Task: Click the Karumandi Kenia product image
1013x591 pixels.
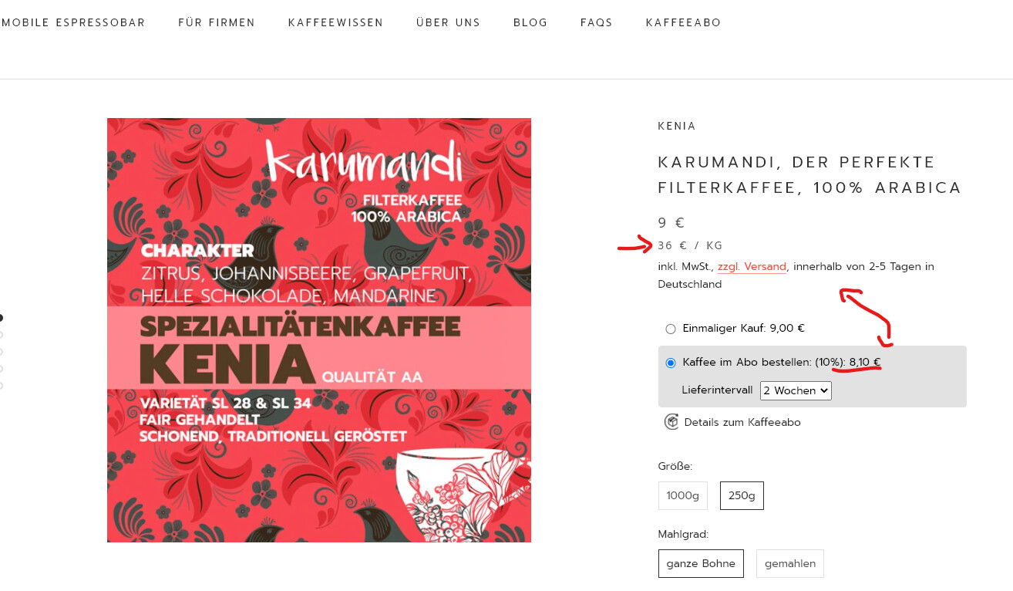Action: [319, 330]
